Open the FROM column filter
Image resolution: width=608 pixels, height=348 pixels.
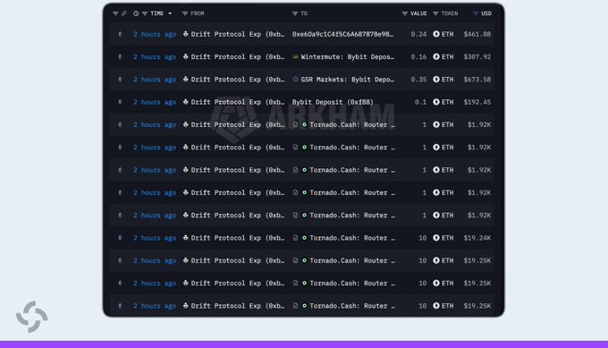point(185,13)
